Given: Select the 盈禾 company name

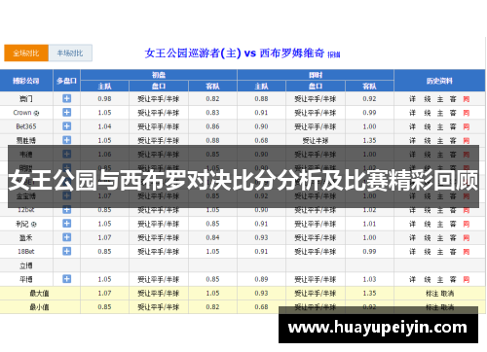Looking at the screenshot, I should click(26, 238).
